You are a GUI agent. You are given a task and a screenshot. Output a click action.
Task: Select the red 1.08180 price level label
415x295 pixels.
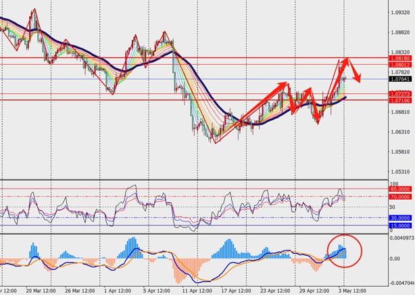click(400, 58)
